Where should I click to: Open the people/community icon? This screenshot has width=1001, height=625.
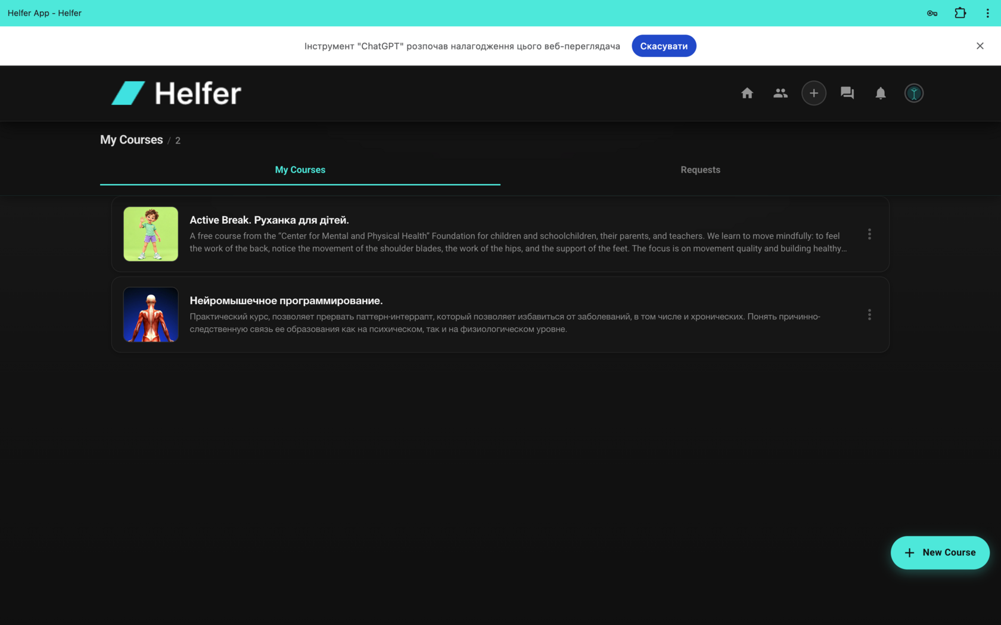pyautogui.click(x=781, y=93)
